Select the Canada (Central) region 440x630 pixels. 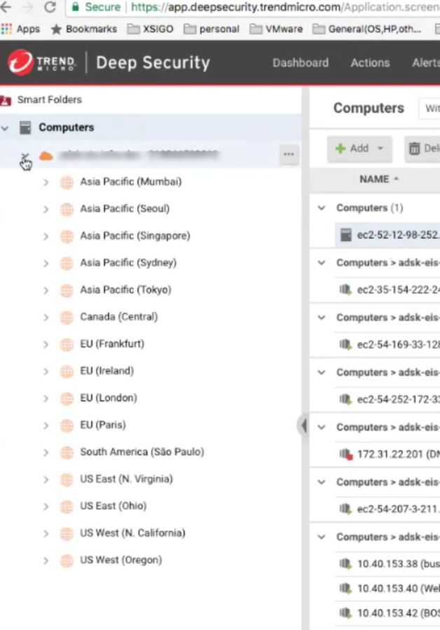click(x=118, y=317)
